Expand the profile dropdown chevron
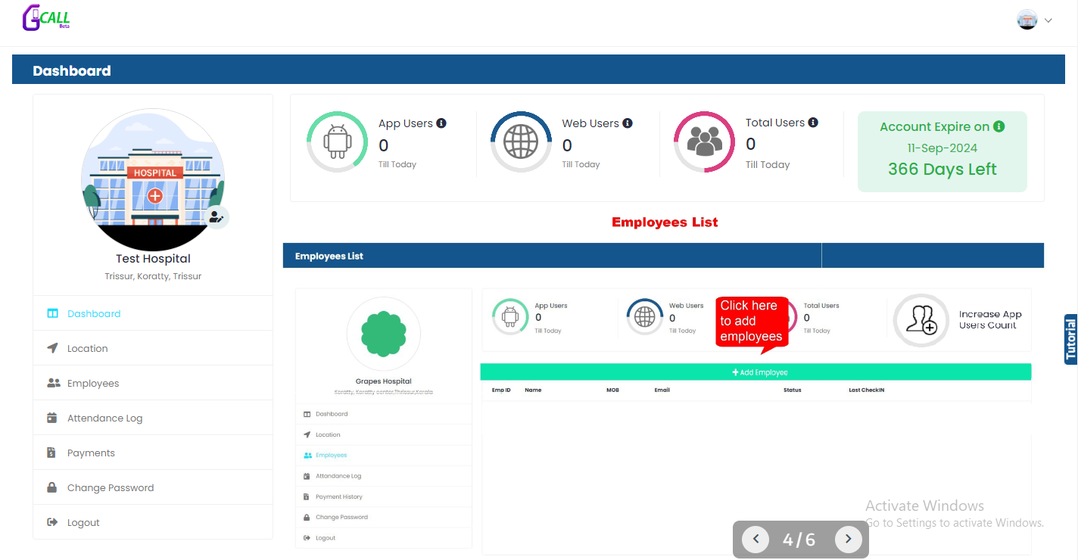Viewport: 1078px width, 560px height. pos(1048,20)
